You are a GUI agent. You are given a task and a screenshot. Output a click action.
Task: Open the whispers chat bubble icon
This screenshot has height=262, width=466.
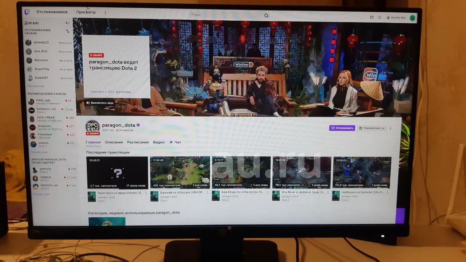pos(380,17)
